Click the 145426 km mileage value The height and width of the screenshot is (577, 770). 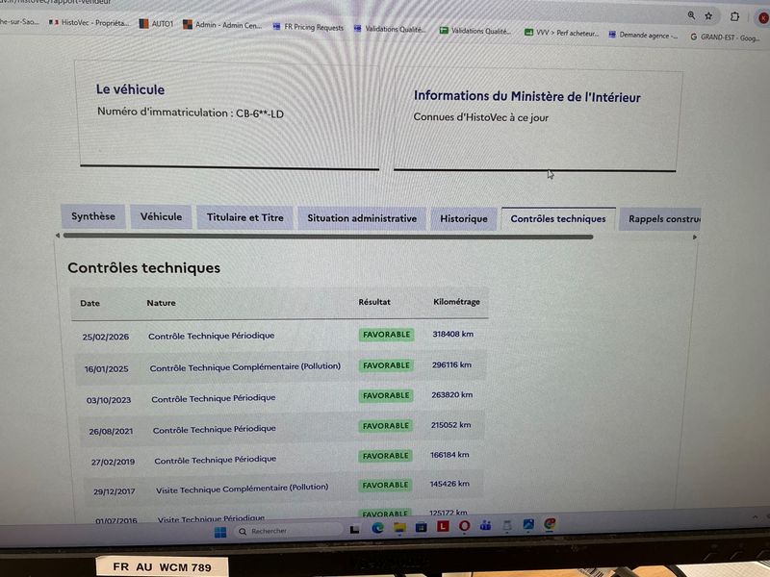(x=449, y=484)
